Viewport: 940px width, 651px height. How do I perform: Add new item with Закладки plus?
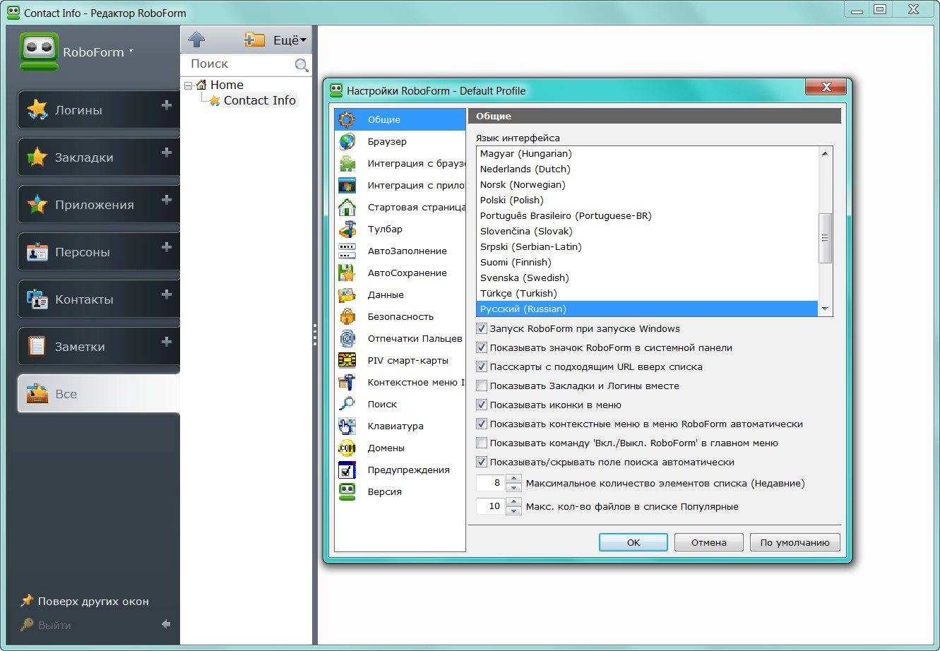coord(167,153)
